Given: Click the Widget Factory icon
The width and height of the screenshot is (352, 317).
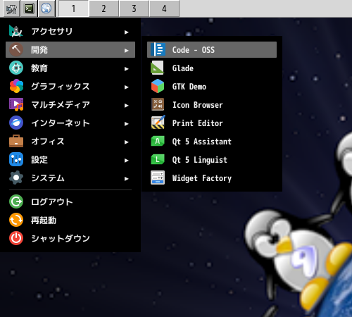Looking at the screenshot, I should click(158, 178).
